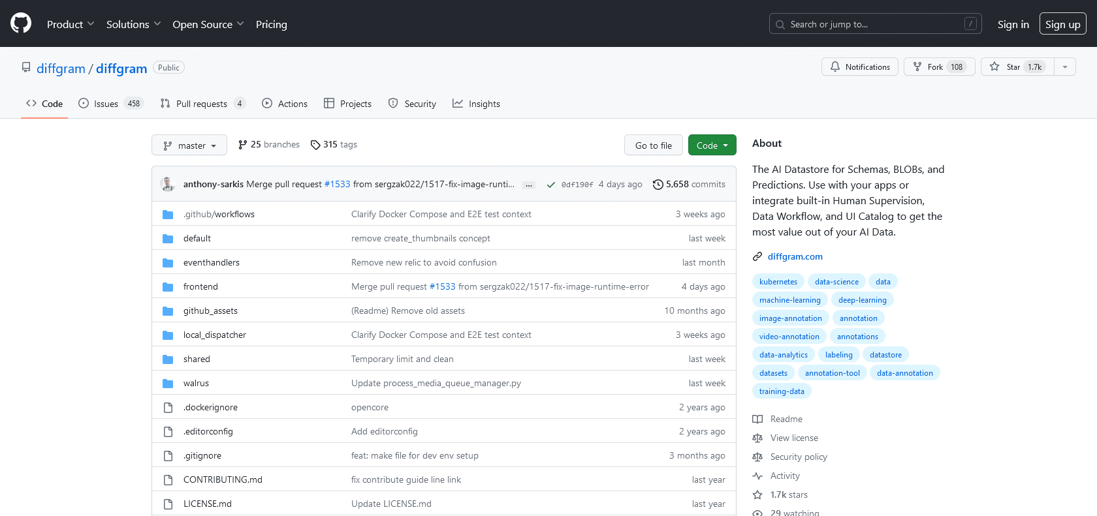Screen dimensions: 1097x516
Task: Click the training-data topic tag
Action: tap(782, 391)
